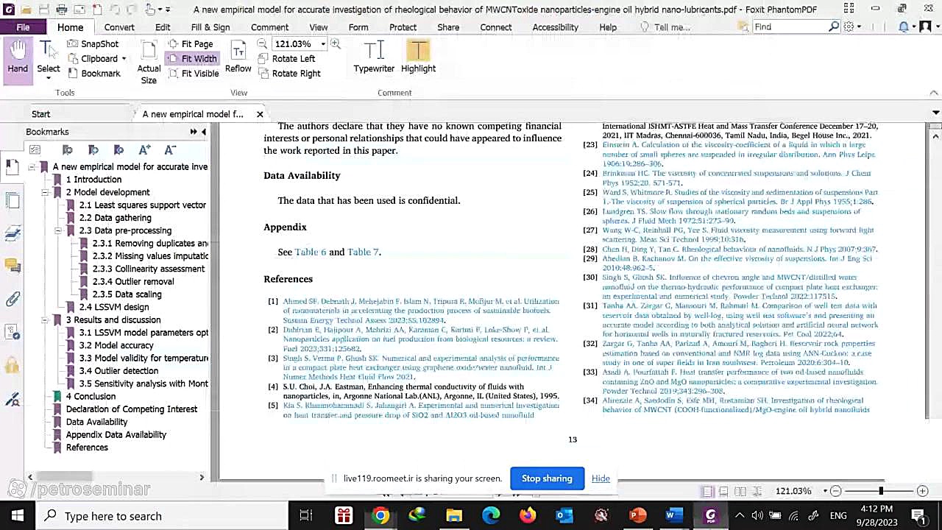The width and height of the screenshot is (942, 530).
Task: Click the SnapShot tool
Action: [93, 44]
